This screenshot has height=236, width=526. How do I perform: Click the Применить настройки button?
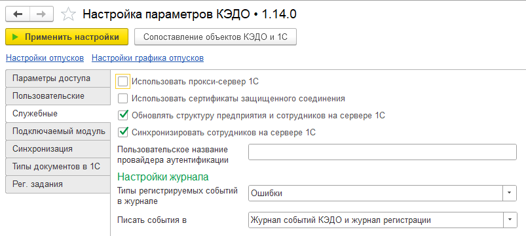click(x=67, y=37)
